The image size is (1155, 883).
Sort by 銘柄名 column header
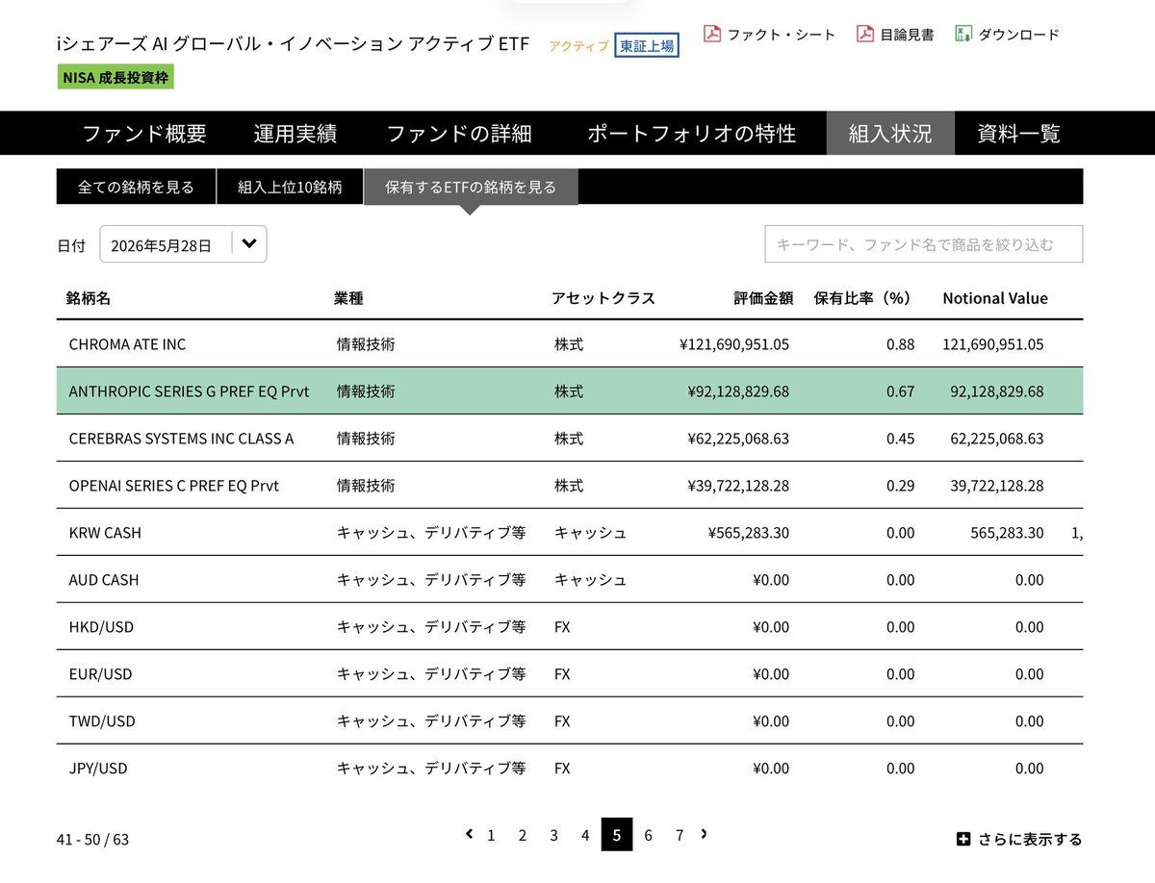(x=89, y=298)
